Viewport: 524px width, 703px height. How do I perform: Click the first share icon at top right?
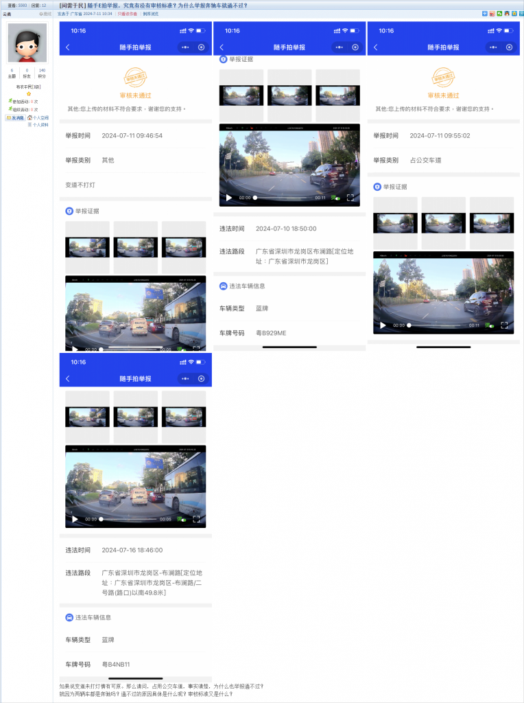click(x=485, y=14)
